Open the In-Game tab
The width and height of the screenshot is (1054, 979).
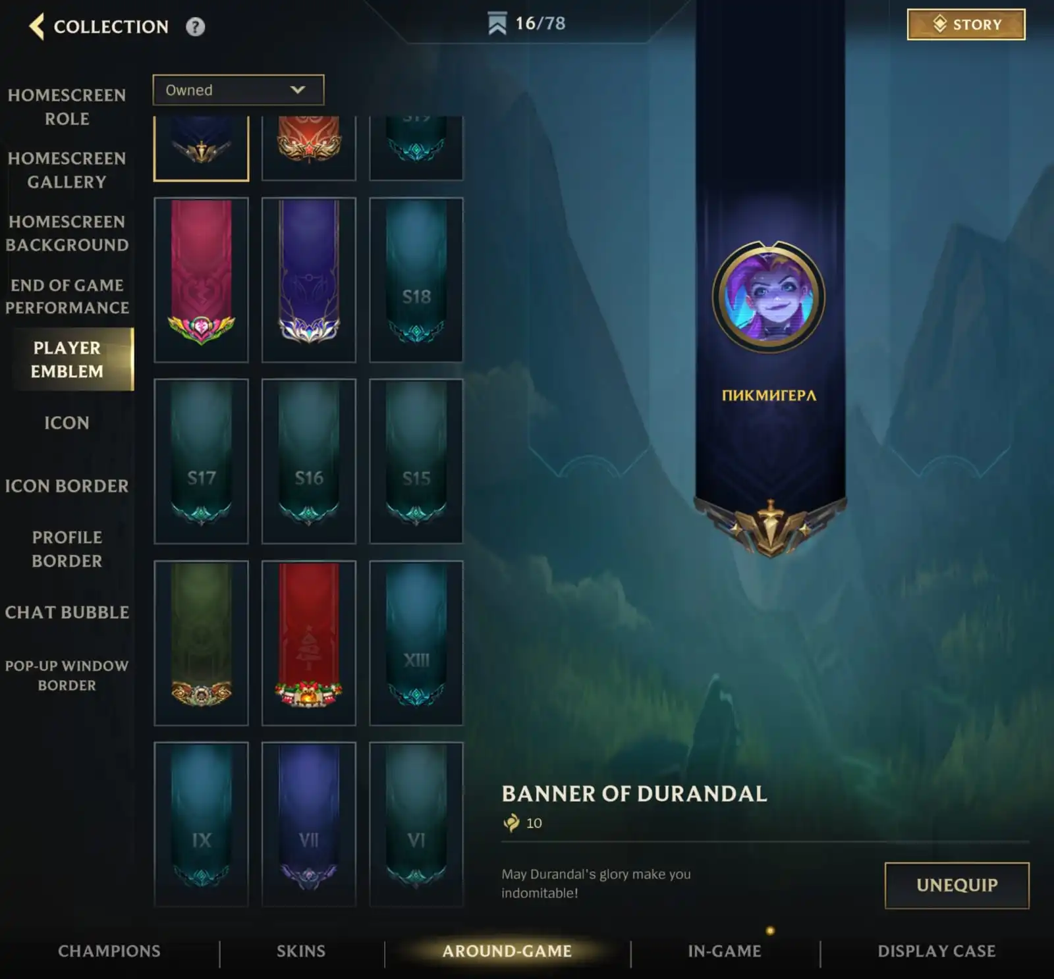click(x=725, y=951)
